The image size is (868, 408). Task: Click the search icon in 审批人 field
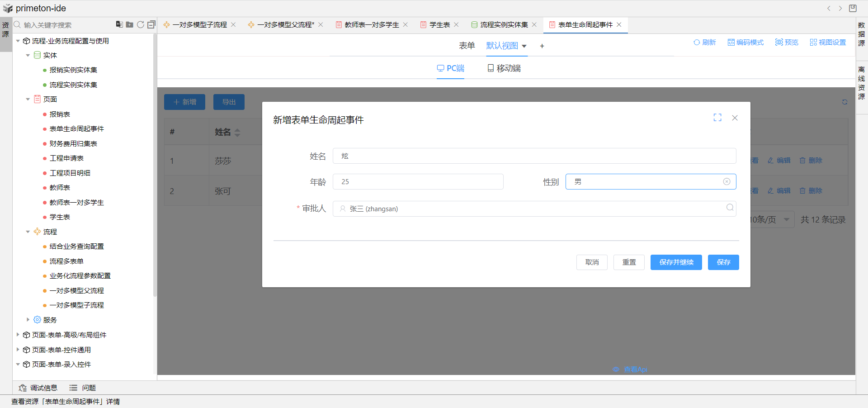730,208
